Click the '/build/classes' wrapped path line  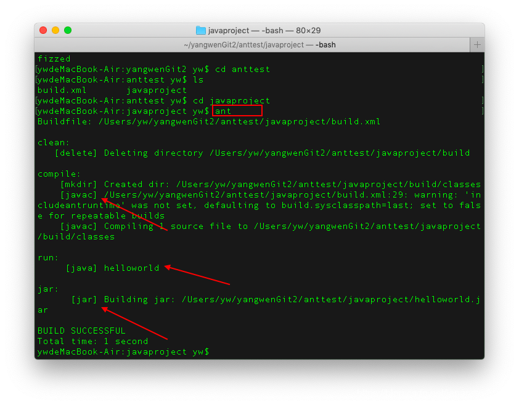tap(76, 237)
